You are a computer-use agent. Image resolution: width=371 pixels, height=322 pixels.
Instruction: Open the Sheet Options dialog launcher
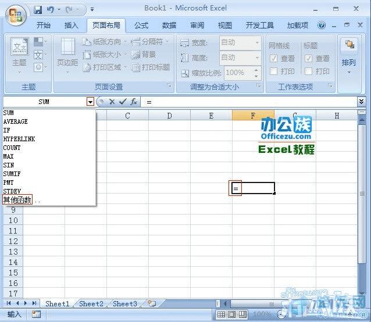[330, 86]
